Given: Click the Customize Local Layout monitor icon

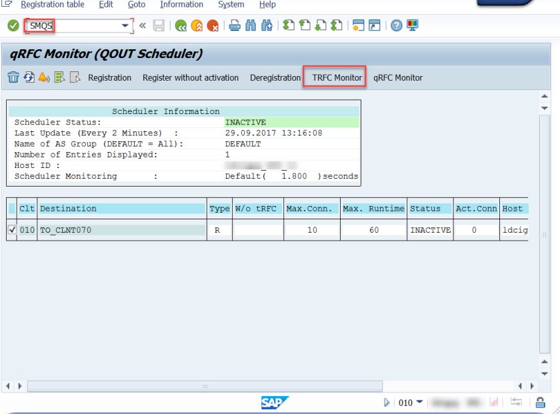Looking at the screenshot, I should [413, 26].
